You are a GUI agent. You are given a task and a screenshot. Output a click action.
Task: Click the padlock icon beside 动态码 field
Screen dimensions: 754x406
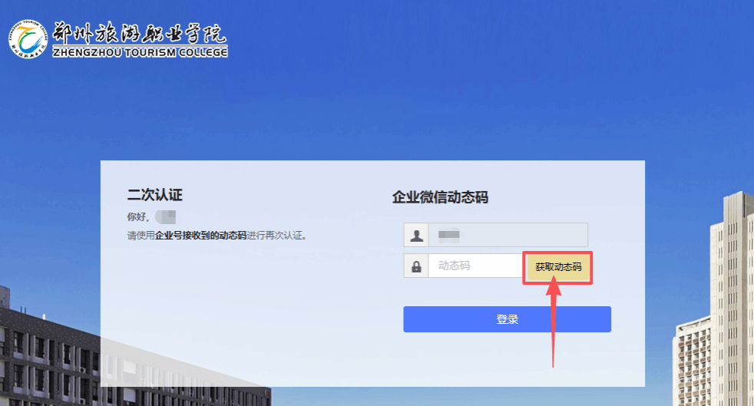click(416, 266)
